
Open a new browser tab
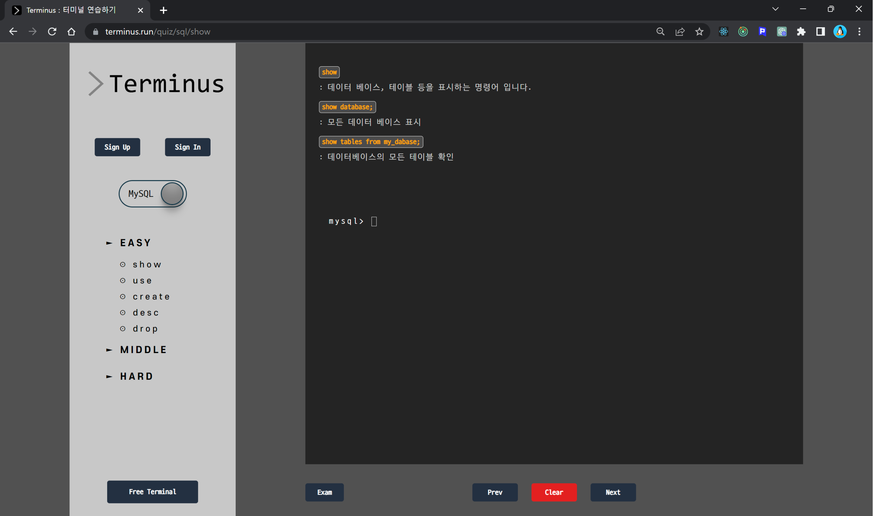163,10
